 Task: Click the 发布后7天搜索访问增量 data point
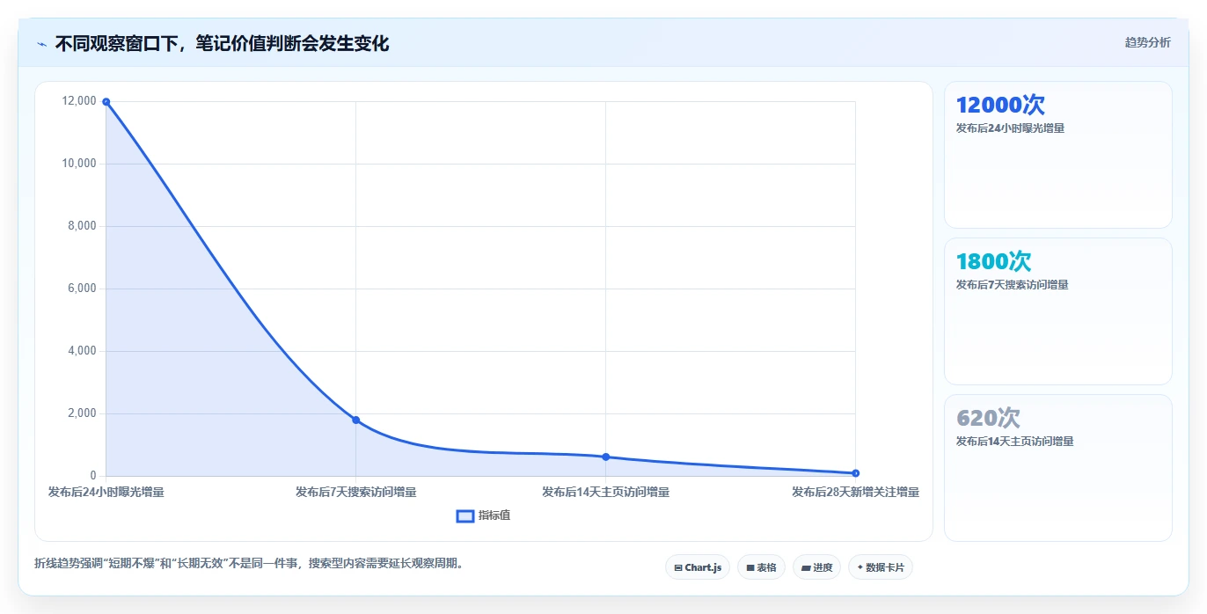click(355, 420)
